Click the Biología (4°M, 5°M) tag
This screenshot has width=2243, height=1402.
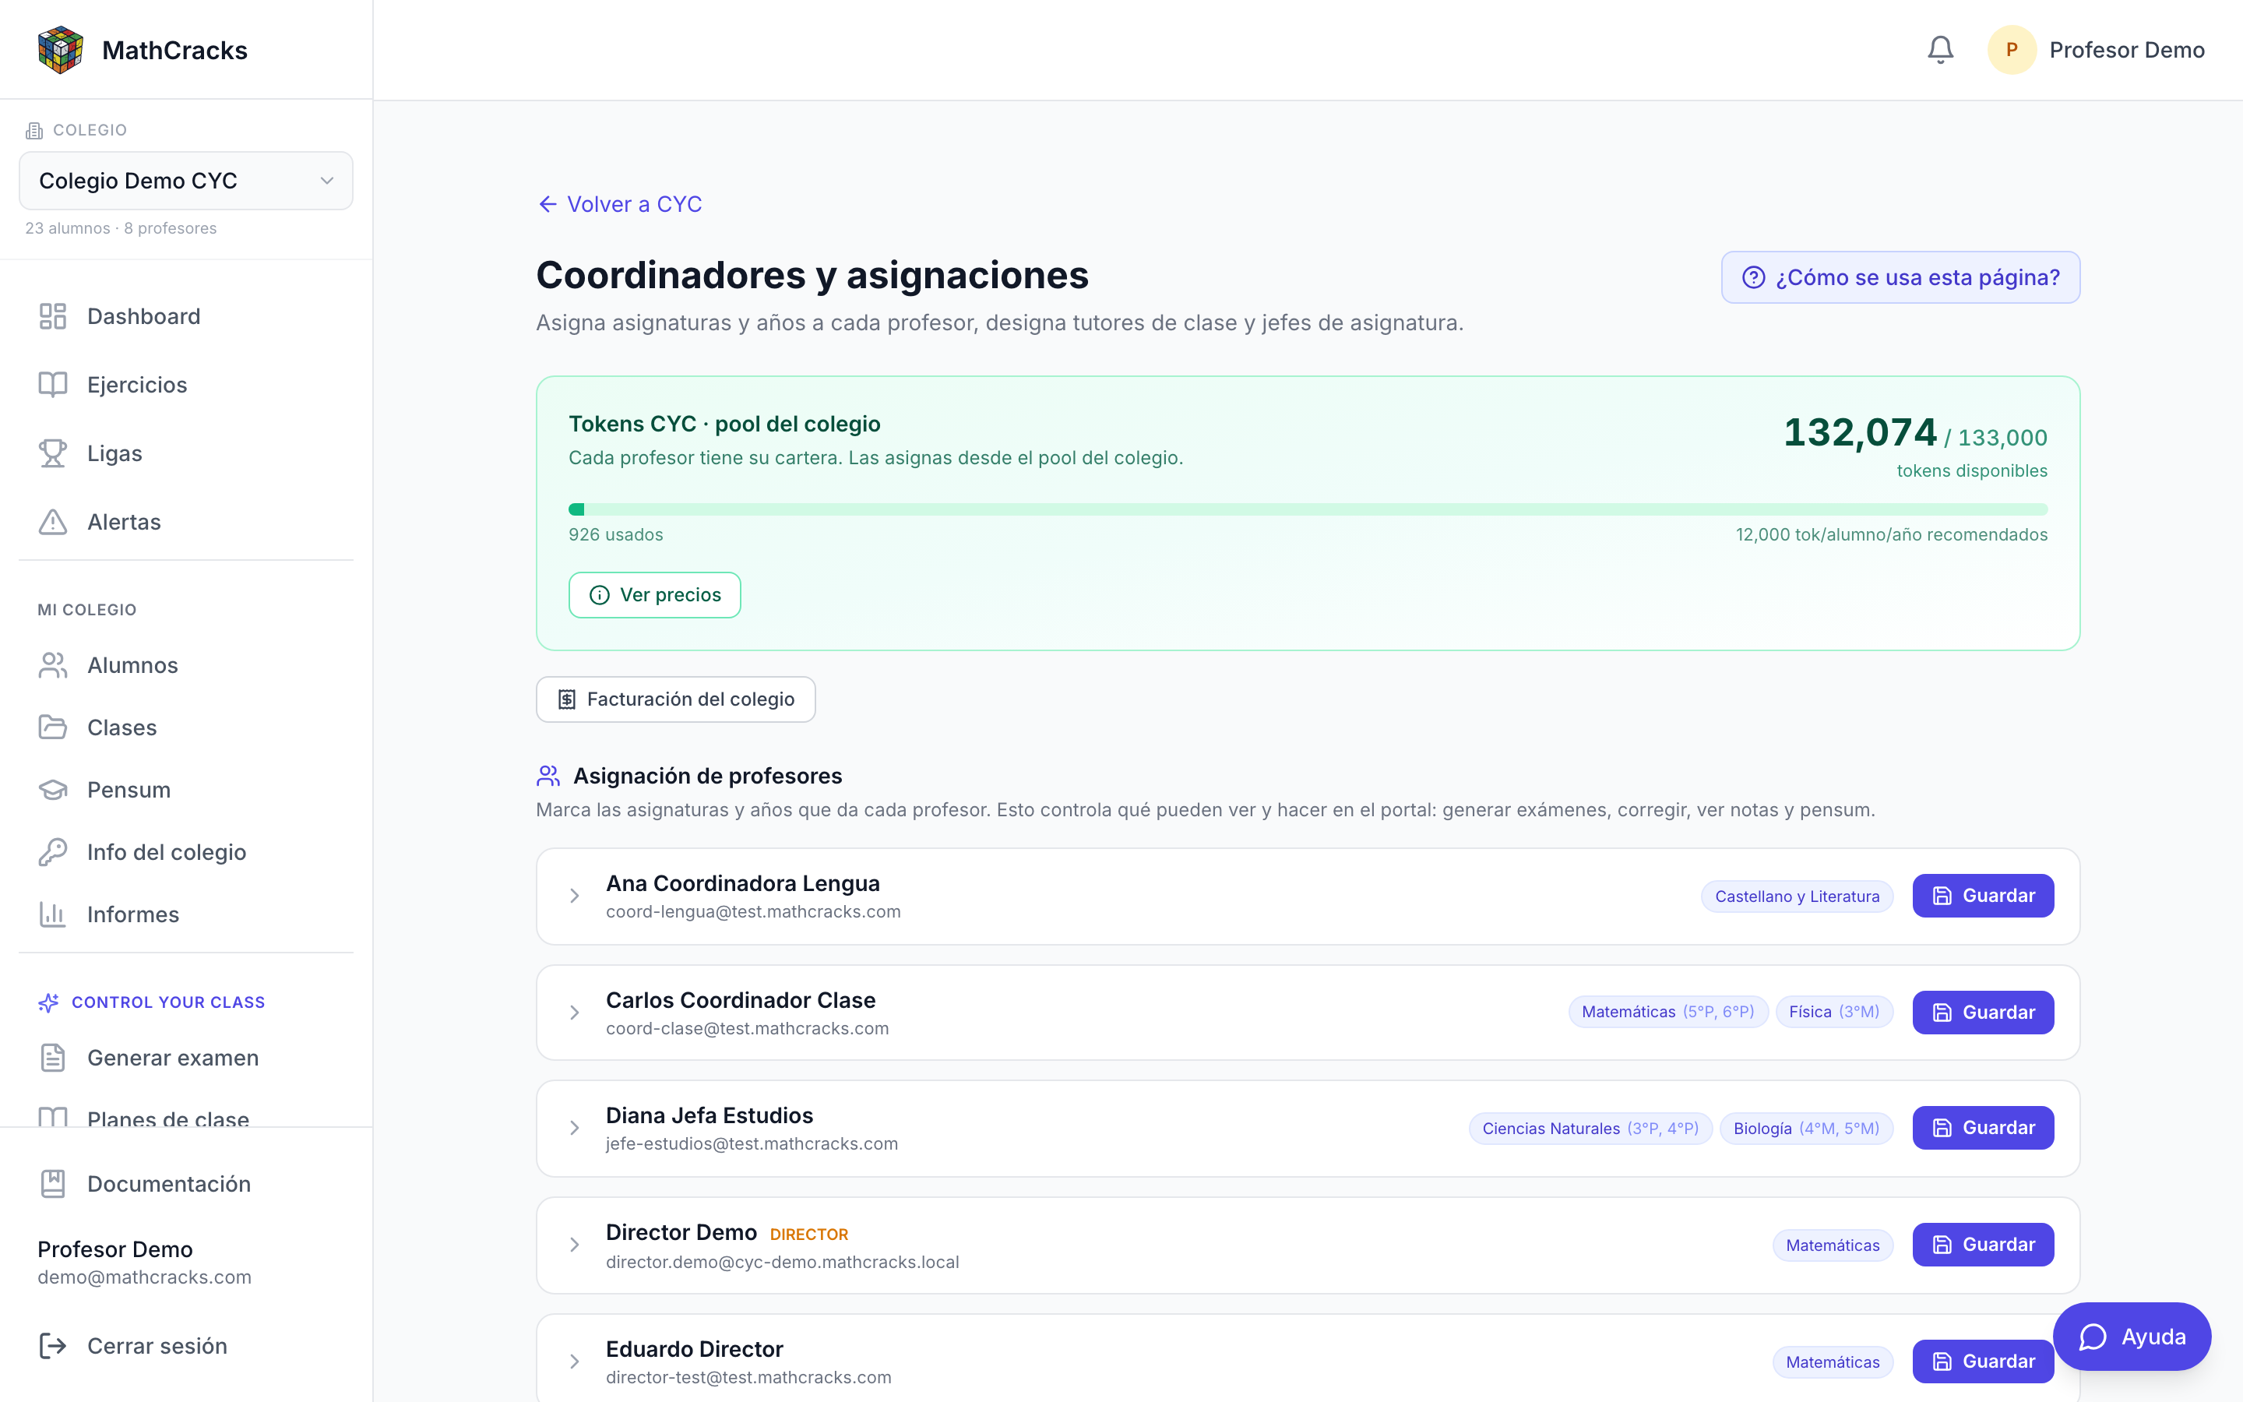[1805, 1129]
